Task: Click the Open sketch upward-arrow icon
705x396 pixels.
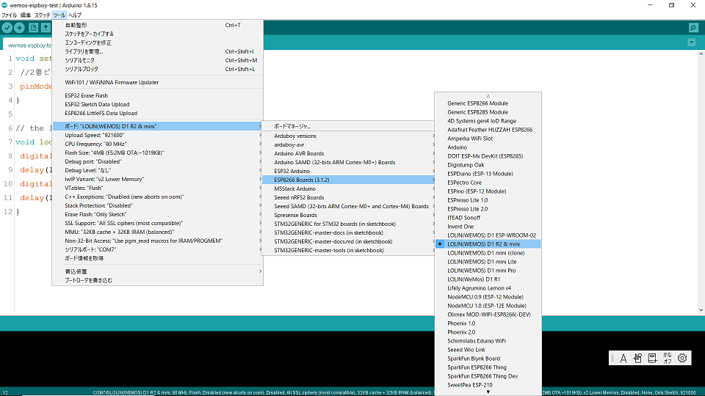Action: coord(46,28)
